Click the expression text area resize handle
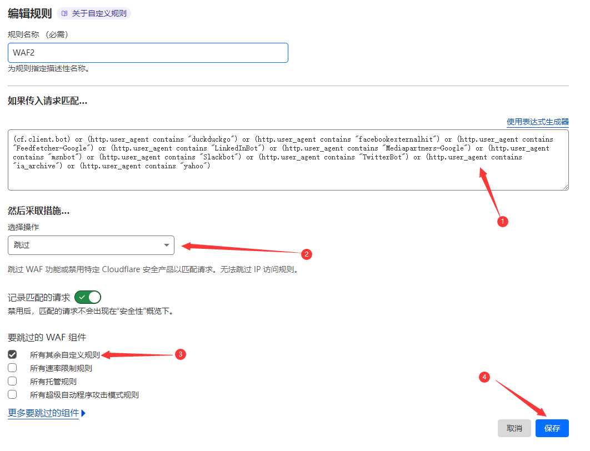 565,187
